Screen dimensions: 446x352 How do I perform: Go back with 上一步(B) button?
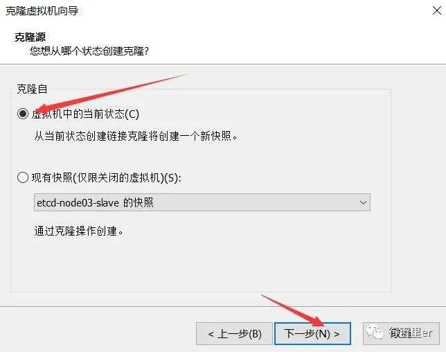coord(234,333)
